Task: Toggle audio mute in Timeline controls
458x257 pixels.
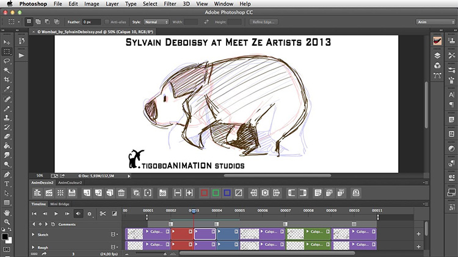Action: [x=78, y=214]
